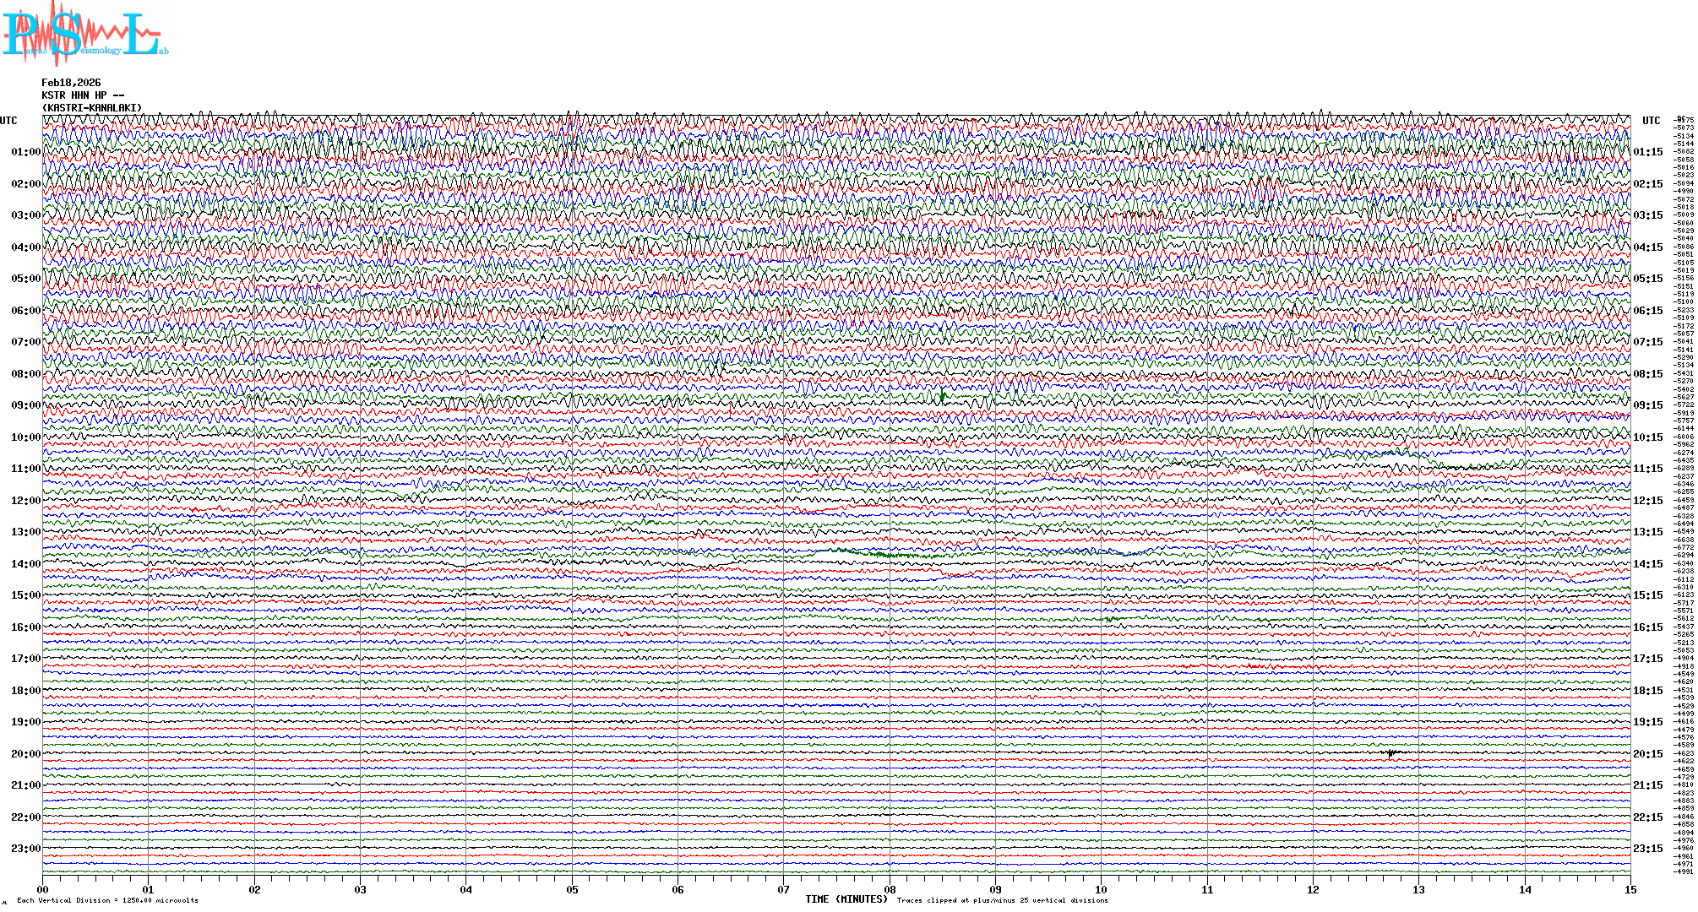Screen dimensions: 1698x912
Task: Click the 09:15 time label on right
Action: tap(1647, 405)
